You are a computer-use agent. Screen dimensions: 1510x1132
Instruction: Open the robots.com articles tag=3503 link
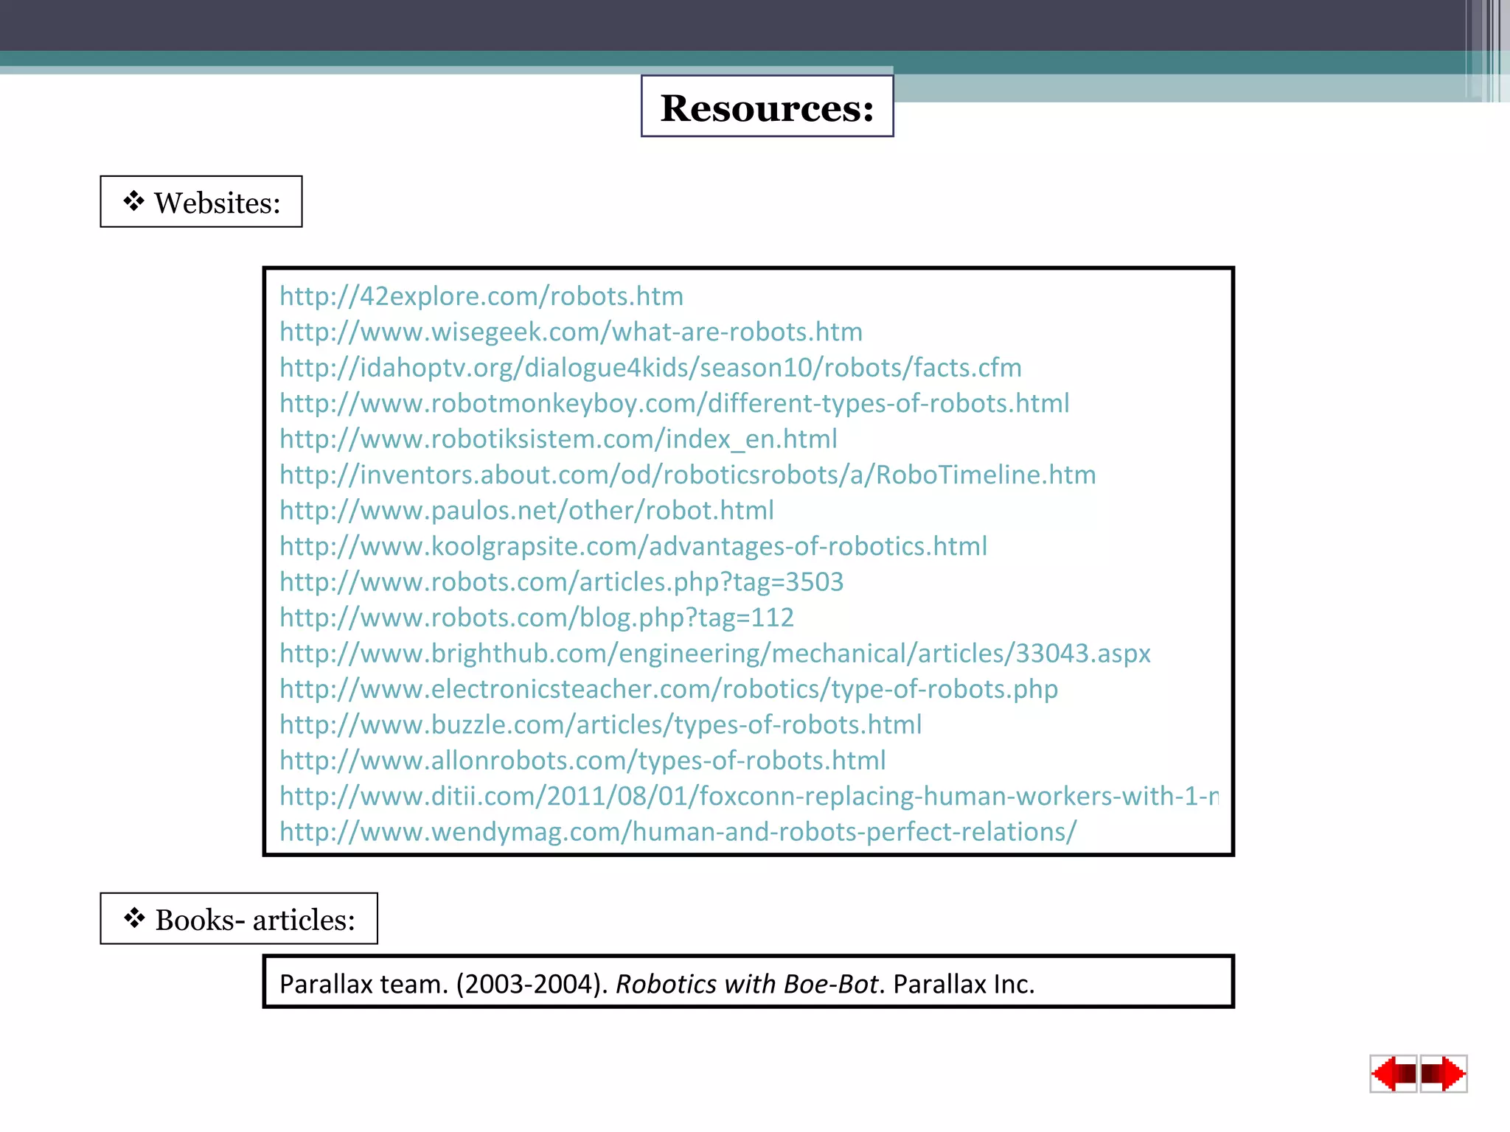pyautogui.click(x=561, y=582)
